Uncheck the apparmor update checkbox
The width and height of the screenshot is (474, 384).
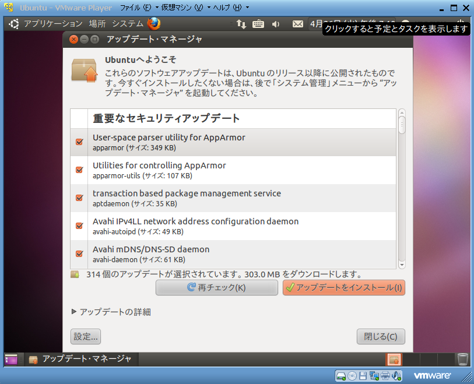click(79, 142)
